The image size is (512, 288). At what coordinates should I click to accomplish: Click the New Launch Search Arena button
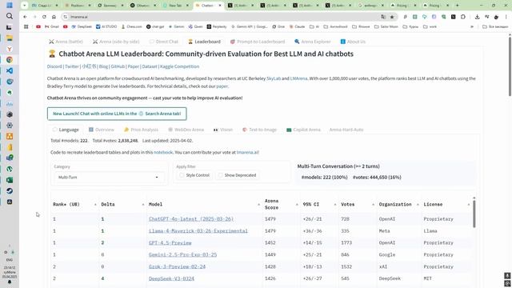pyautogui.click(x=117, y=114)
